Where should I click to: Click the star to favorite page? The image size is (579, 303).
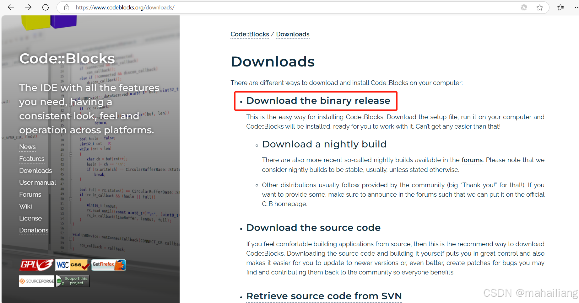click(539, 8)
